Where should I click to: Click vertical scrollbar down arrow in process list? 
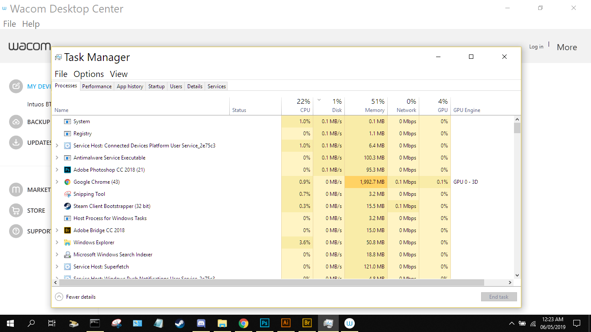point(517,275)
